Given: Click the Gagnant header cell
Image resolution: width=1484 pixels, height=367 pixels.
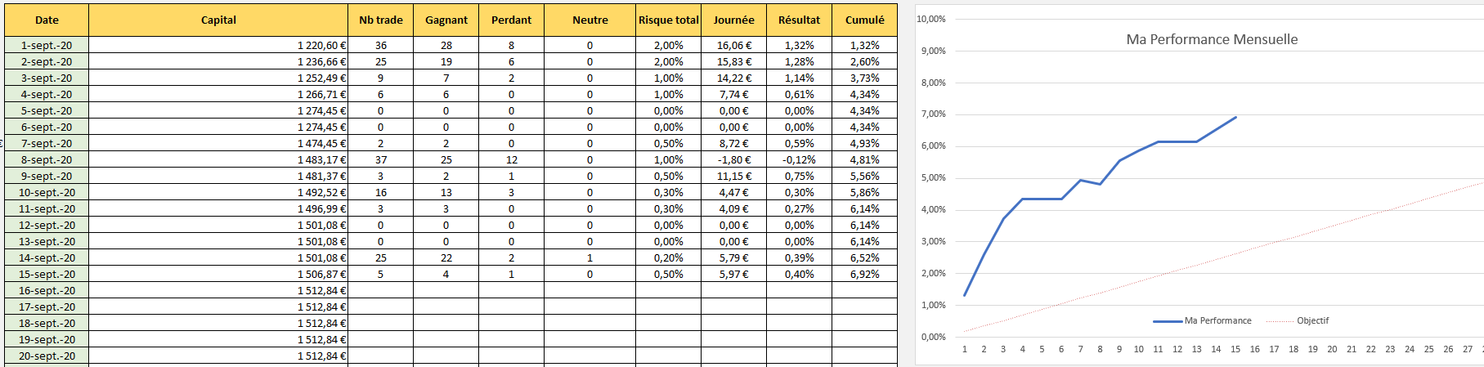Looking at the screenshot, I should point(446,20).
